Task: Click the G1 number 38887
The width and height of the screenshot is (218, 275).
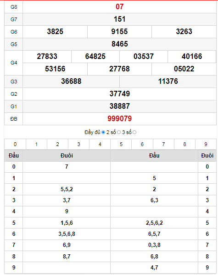Action: (120, 106)
